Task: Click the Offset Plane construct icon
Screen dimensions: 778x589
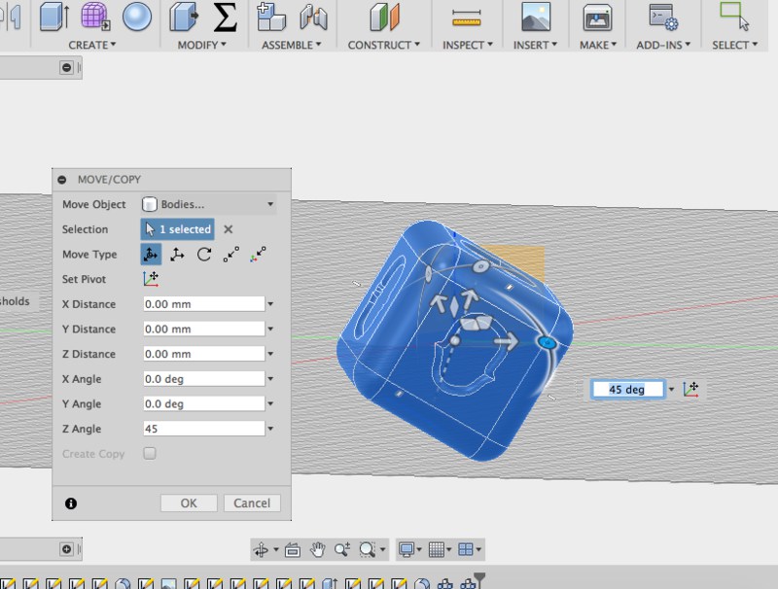Action: pos(384,17)
